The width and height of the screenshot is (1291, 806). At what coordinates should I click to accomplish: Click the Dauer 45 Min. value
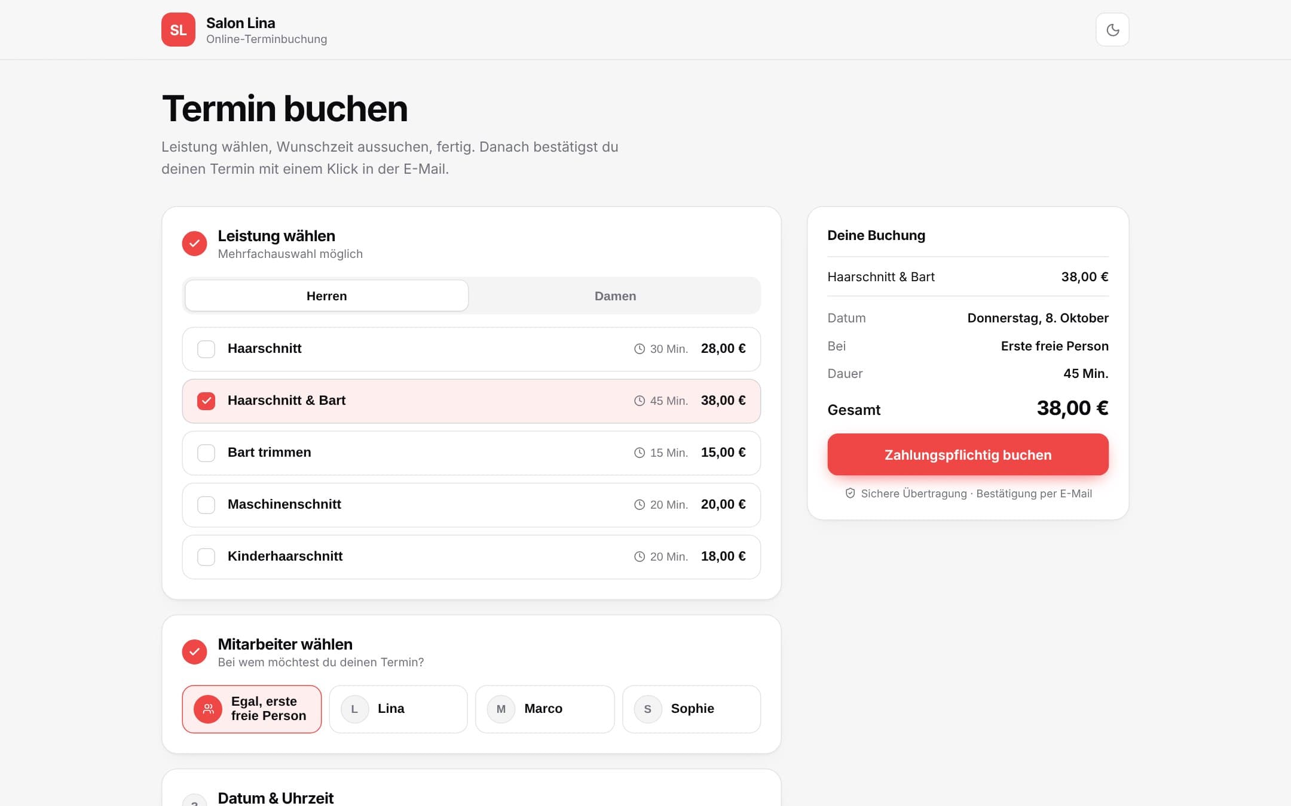pyautogui.click(x=1085, y=373)
